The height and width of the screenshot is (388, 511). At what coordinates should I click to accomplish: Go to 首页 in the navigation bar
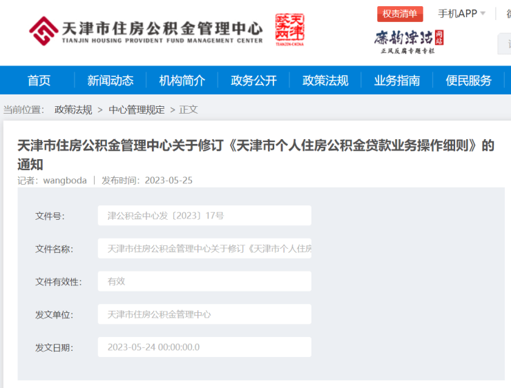(x=39, y=81)
